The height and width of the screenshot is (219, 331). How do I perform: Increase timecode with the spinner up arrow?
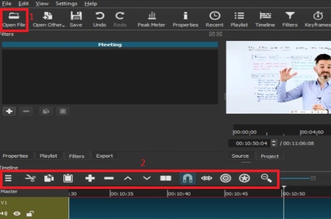[x=273, y=141]
